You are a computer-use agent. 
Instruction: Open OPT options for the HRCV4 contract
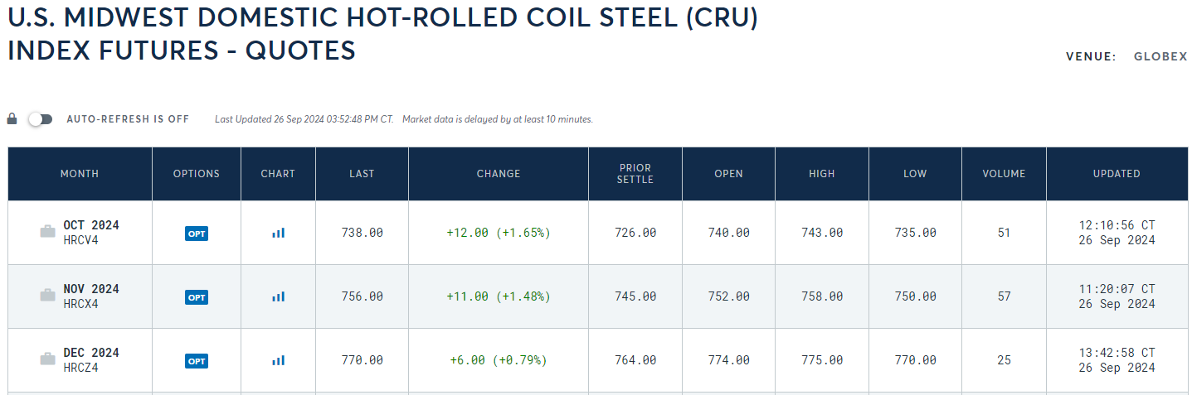197,234
